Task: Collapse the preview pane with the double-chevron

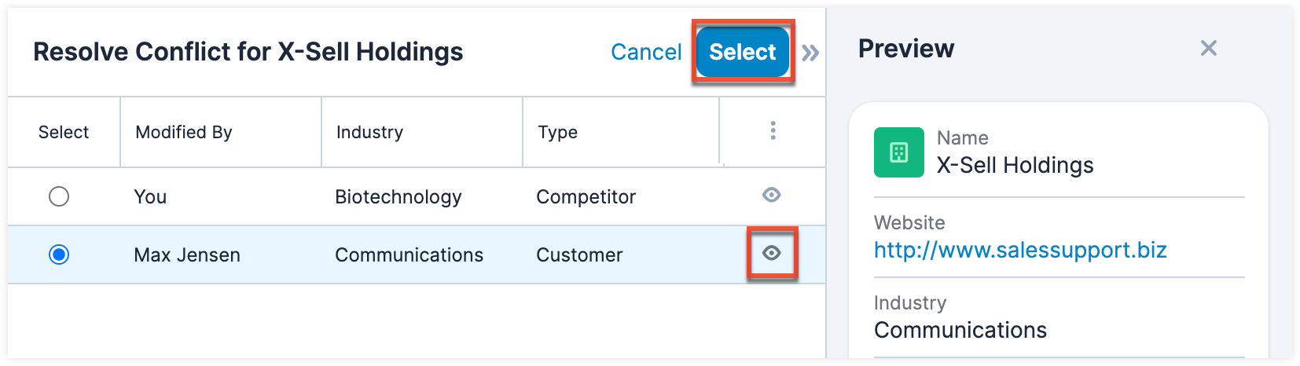Action: [810, 53]
